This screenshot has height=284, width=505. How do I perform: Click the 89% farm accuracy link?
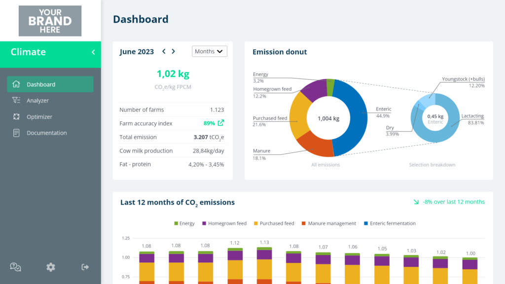click(x=209, y=123)
